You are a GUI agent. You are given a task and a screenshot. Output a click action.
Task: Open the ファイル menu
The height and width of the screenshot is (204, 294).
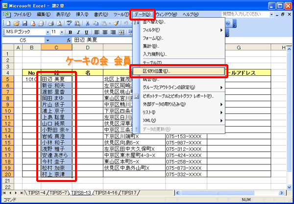pyautogui.click(x=23, y=14)
